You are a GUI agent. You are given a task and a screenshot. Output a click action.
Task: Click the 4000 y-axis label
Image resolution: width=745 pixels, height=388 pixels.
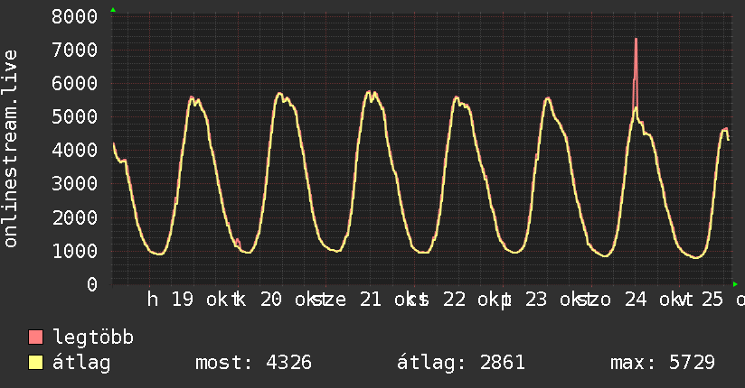(75, 151)
